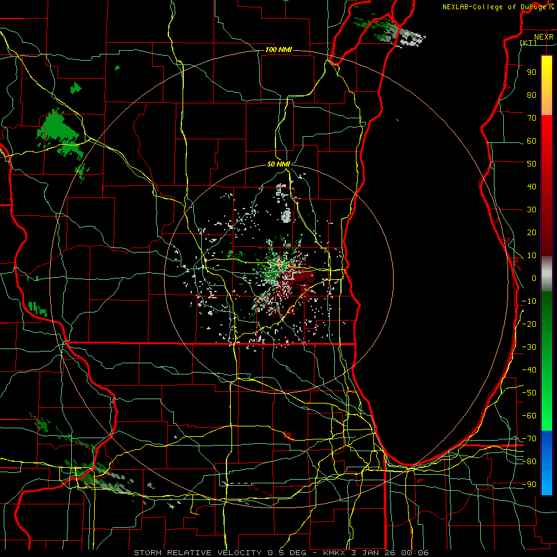Click the -50 value on the velocity scale
557x557 pixels.
tap(529, 393)
